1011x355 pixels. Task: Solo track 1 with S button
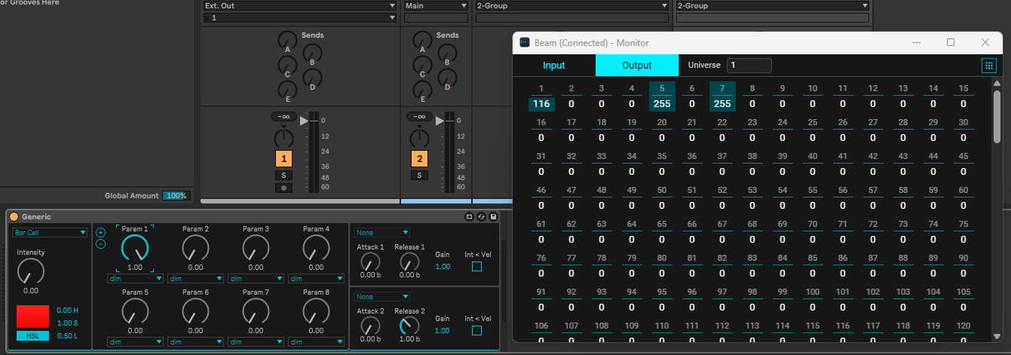click(283, 176)
